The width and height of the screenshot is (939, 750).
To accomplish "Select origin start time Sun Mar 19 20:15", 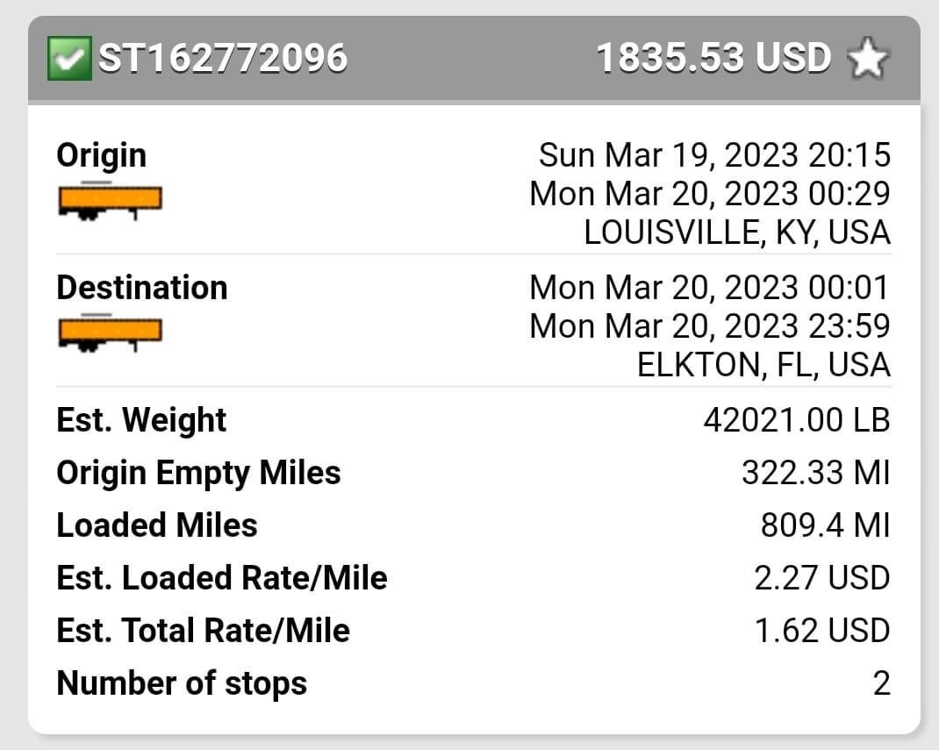I will [714, 155].
